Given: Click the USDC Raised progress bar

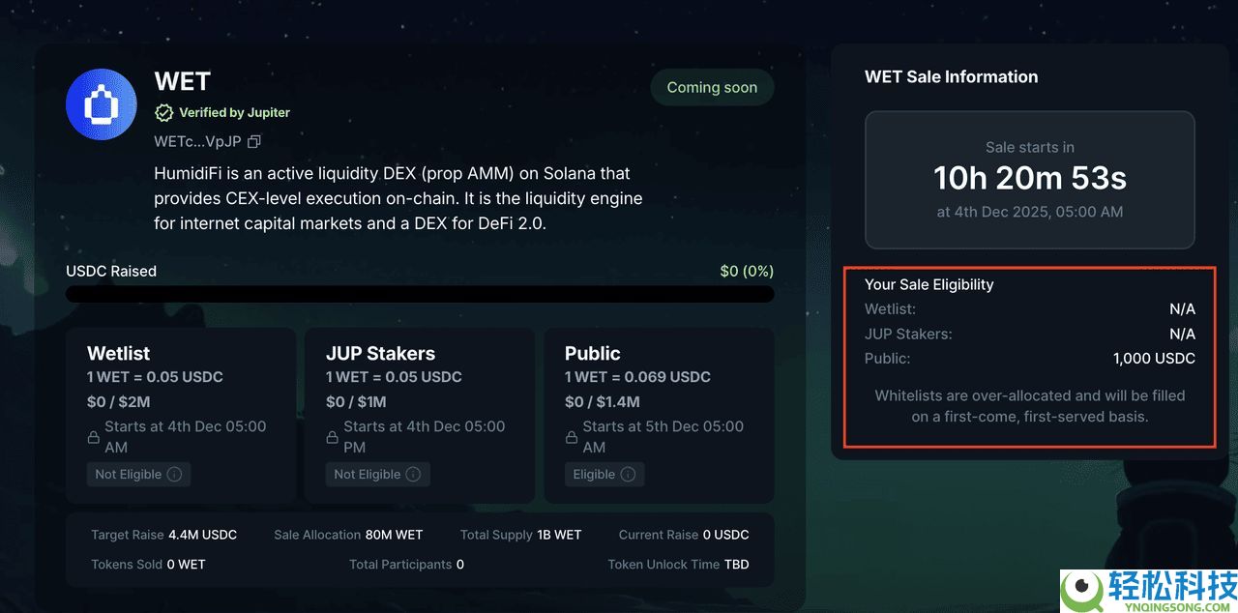Looking at the screenshot, I should tap(420, 293).
